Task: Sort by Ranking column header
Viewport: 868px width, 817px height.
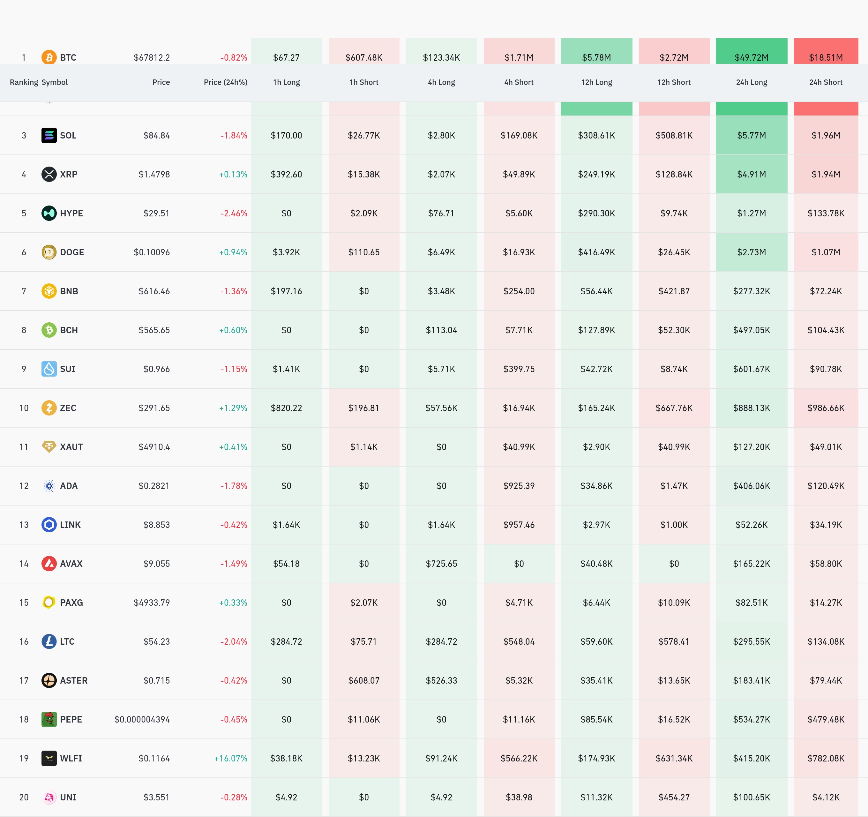Action: 24,82
